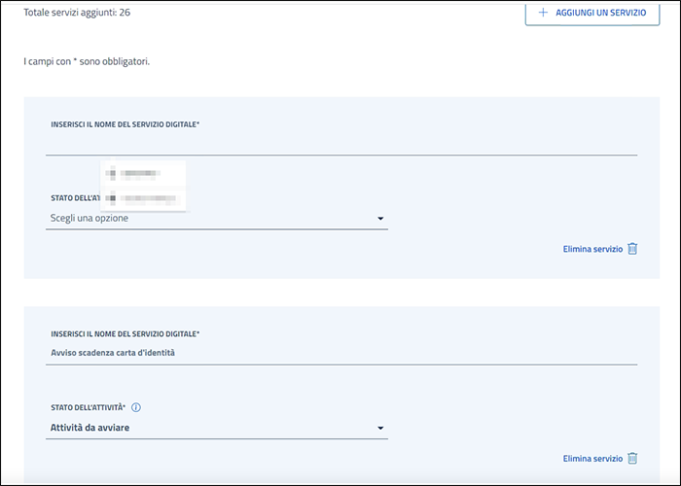Open the 'Scegli una opzione' dropdown

pyautogui.click(x=216, y=219)
